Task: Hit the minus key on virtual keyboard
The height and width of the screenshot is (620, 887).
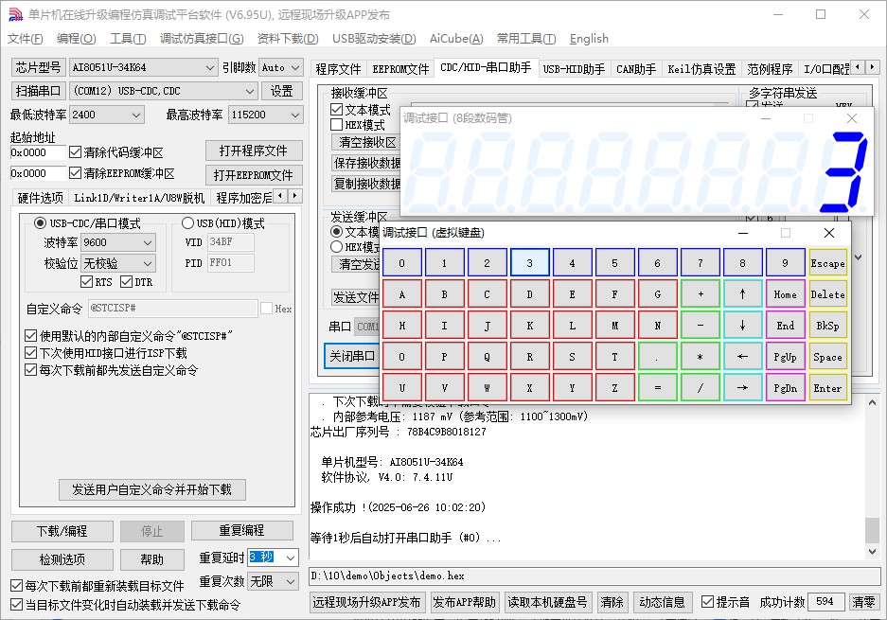Action: click(701, 326)
